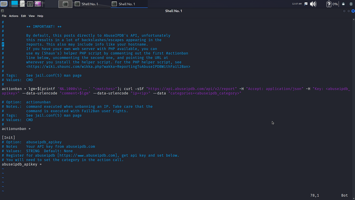The width and height of the screenshot is (355, 200).
Task: Open the screenshot tool in the system tray
Action: tap(305, 4)
